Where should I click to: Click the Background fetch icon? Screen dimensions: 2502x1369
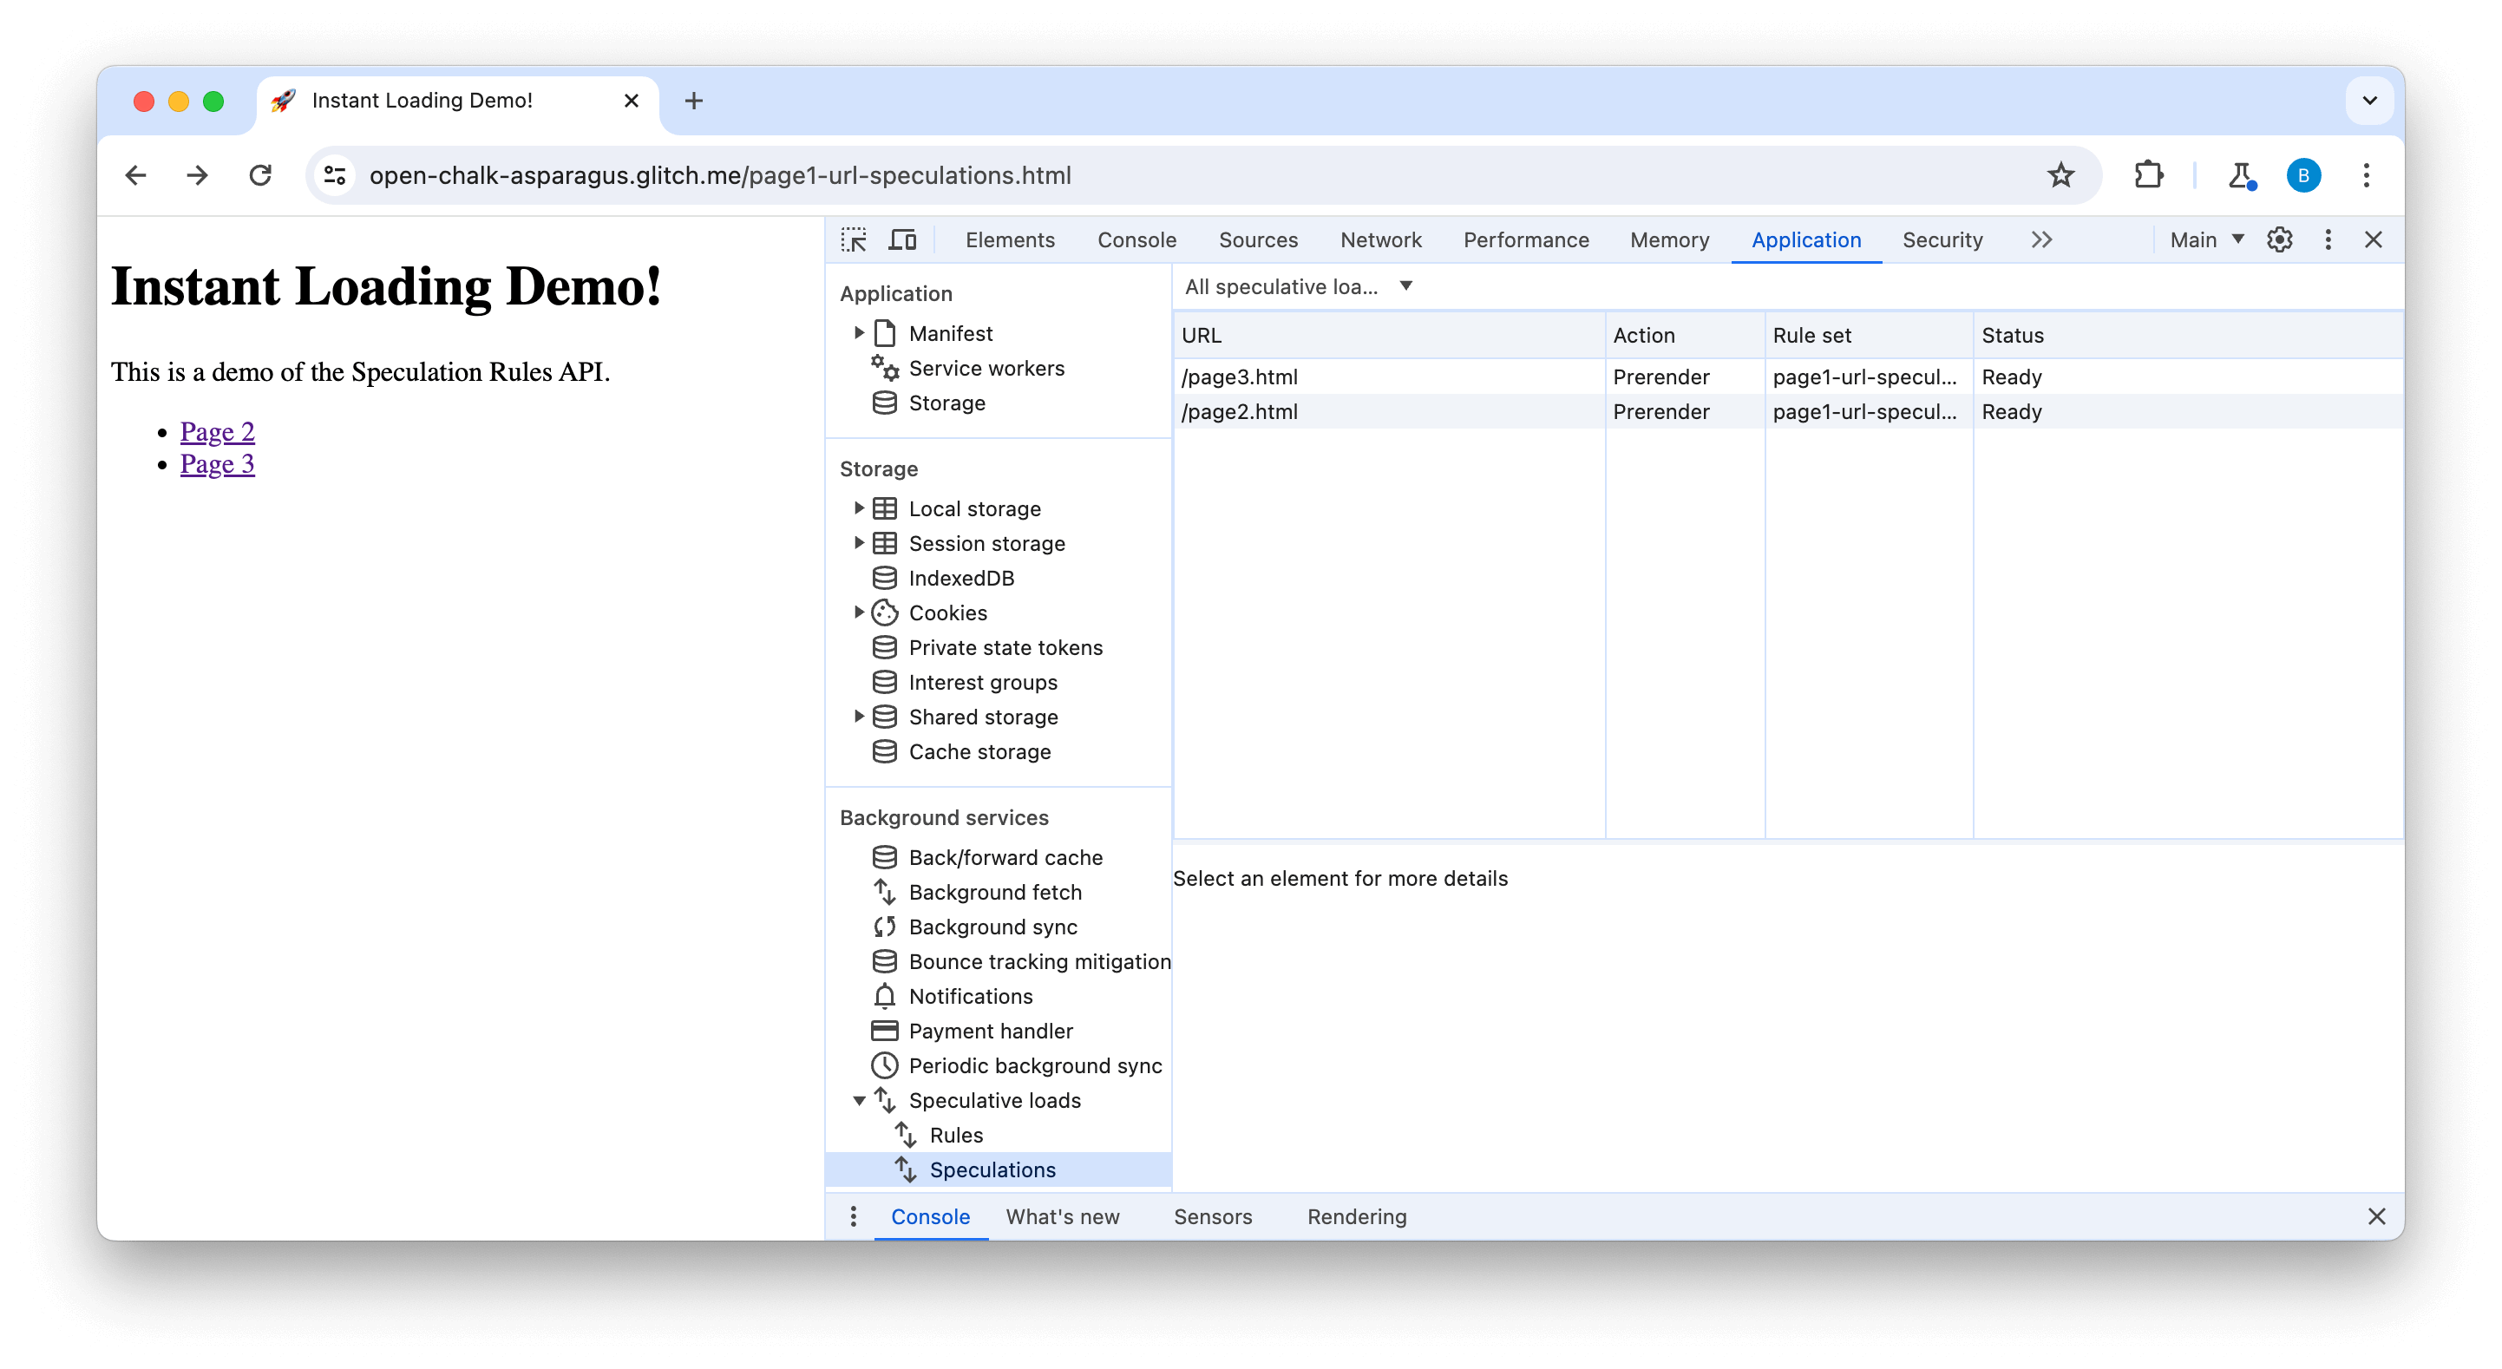pos(883,890)
